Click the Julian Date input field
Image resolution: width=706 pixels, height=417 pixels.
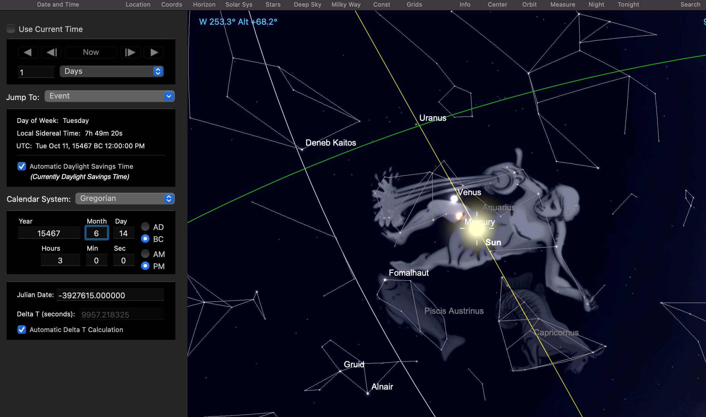click(x=110, y=295)
